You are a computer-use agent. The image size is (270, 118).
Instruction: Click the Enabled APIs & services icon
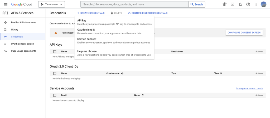[x=5, y=23]
